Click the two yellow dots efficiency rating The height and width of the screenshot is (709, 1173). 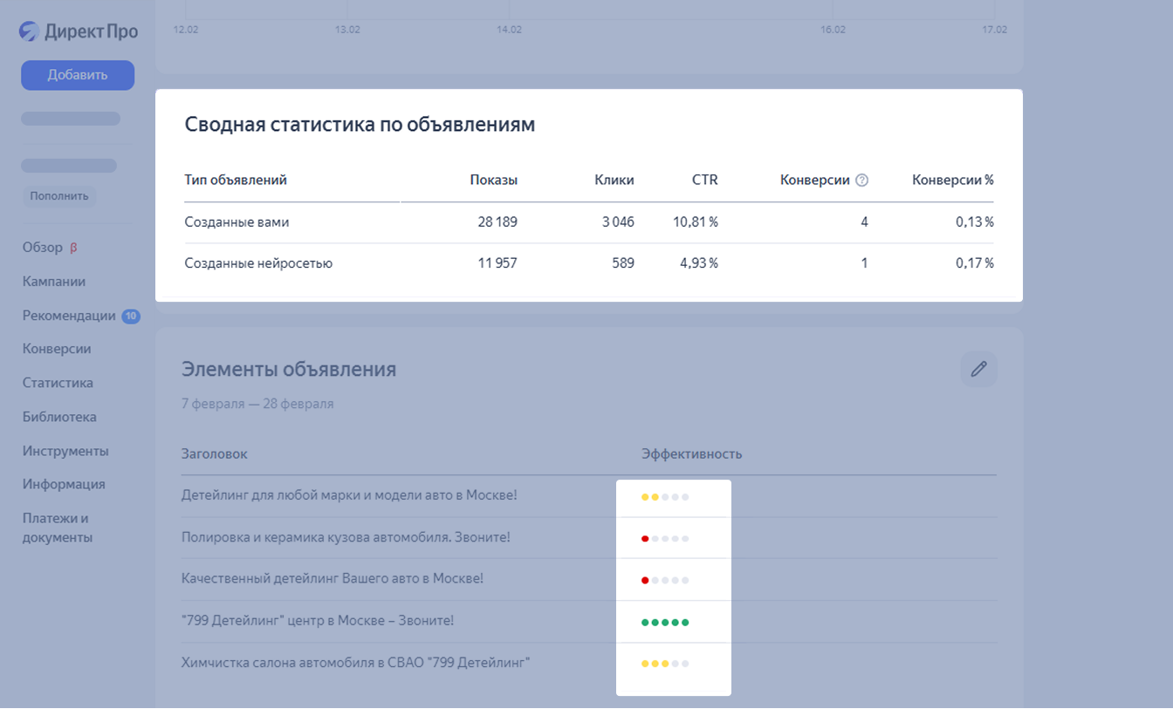point(665,497)
